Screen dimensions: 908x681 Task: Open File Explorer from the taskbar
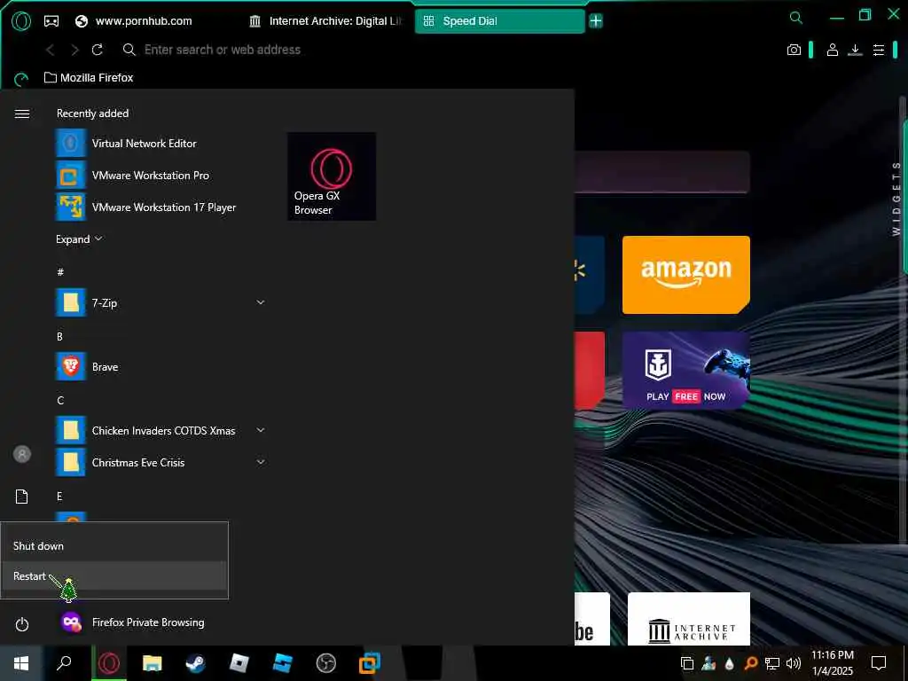pos(153,663)
